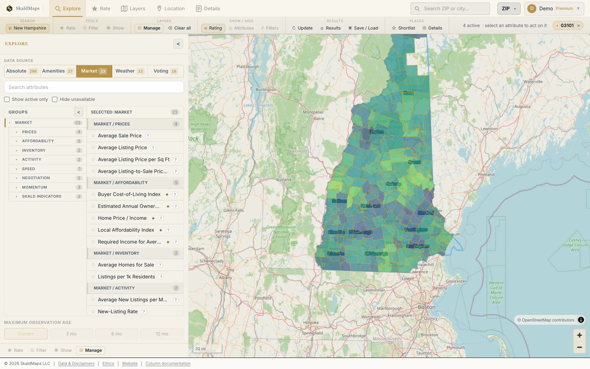The width and height of the screenshot is (590, 369).
Task: Click the Manage layers toolbar item
Action: tap(149, 28)
